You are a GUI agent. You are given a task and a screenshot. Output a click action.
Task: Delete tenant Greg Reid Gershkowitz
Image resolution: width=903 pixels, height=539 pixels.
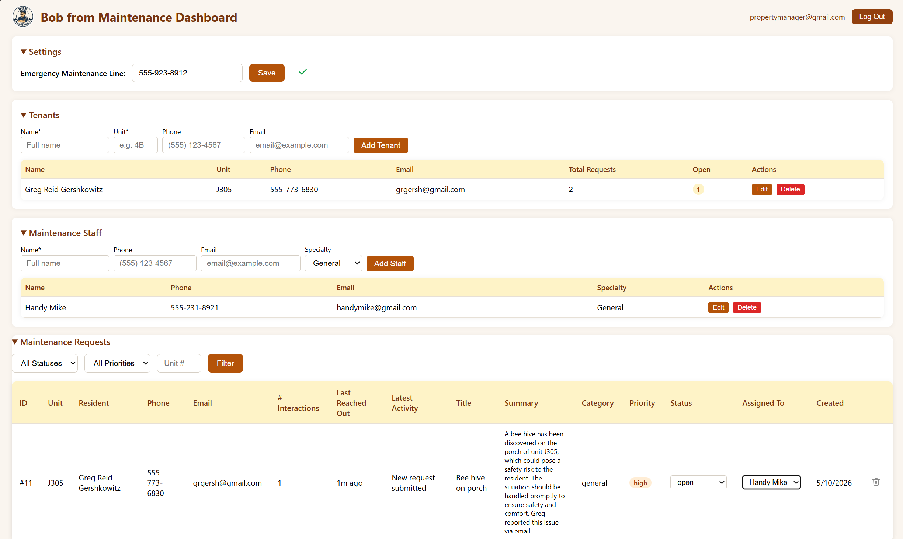[790, 189]
